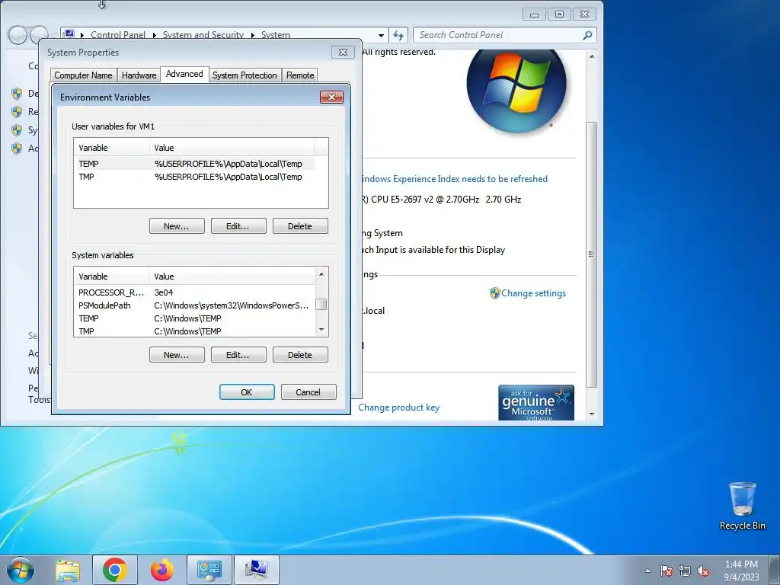Click Change settings link in System window
The height and width of the screenshot is (585, 780).
pyautogui.click(x=533, y=293)
